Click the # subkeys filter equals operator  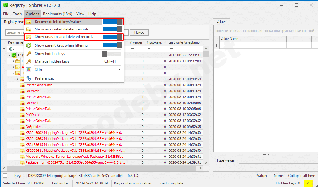(x=149, y=49)
